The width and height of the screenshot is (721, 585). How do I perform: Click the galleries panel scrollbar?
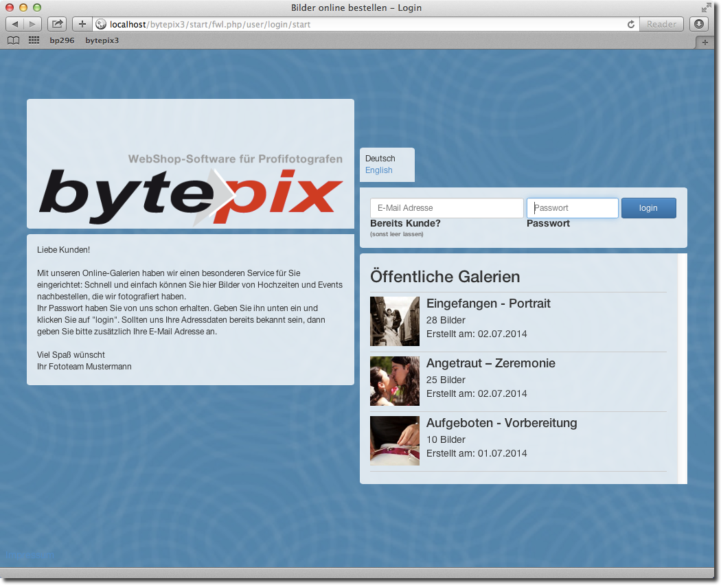click(x=683, y=369)
